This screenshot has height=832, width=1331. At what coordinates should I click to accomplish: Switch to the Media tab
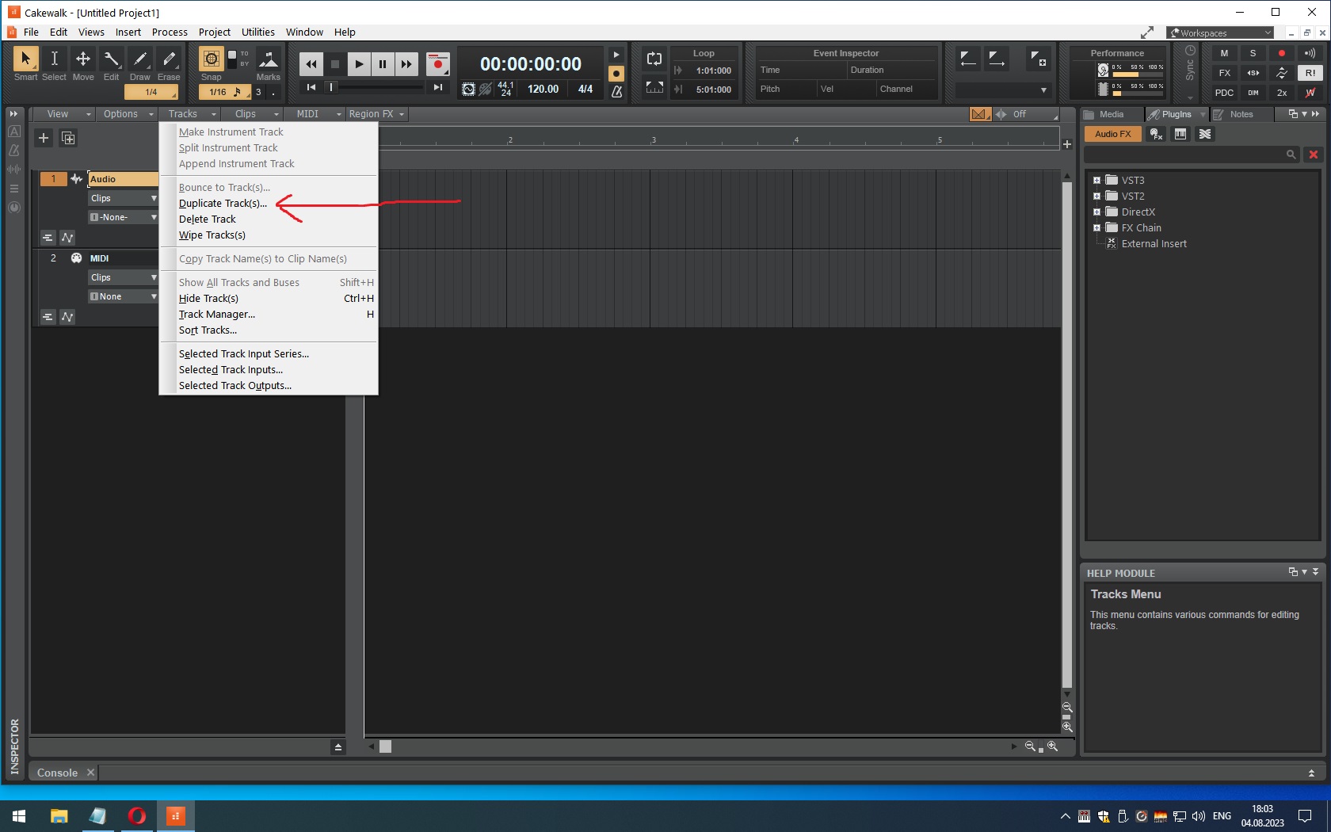point(1111,114)
